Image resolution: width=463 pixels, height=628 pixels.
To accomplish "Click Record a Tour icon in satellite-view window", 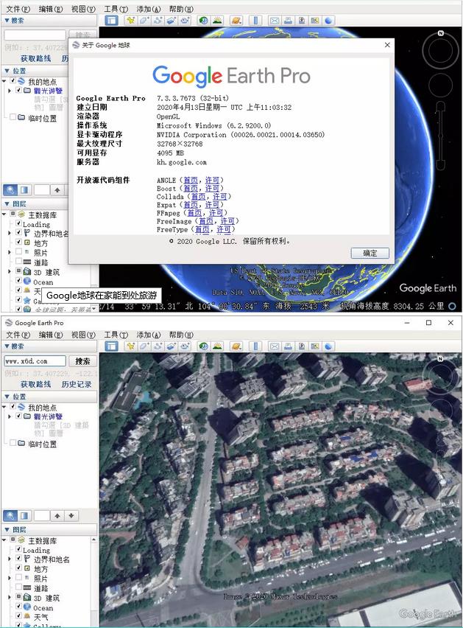I will tap(185, 346).
